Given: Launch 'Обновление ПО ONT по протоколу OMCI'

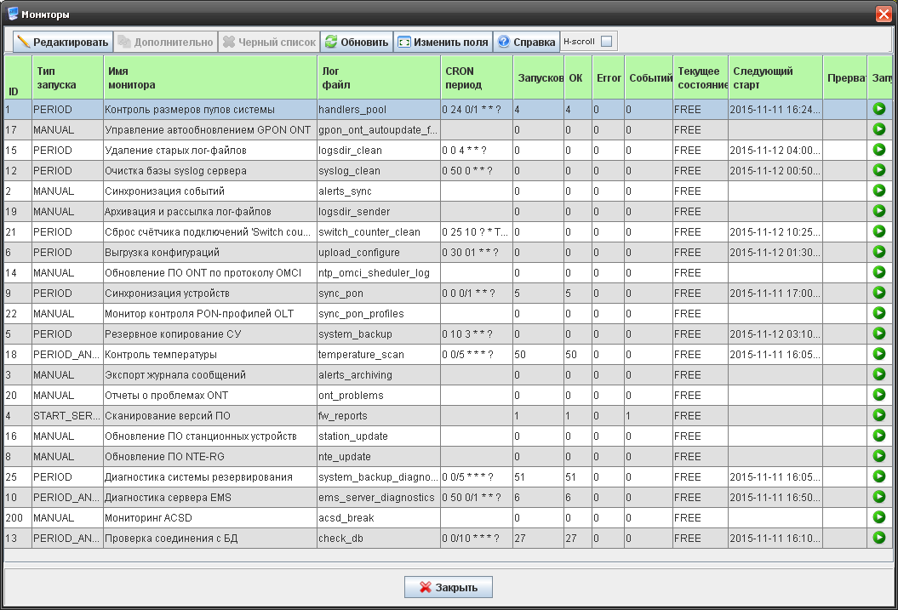Looking at the screenshot, I should click(879, 272).
